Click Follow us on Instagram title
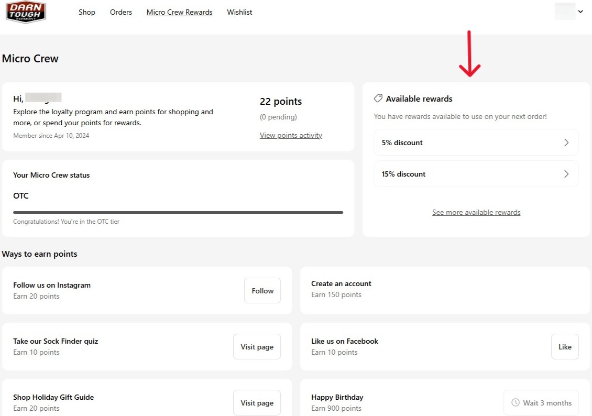Viewport: 592px width, 416px height. [x=52, y=285]
